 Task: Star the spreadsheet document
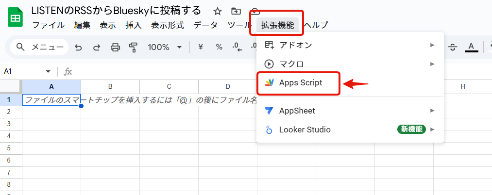218,12
